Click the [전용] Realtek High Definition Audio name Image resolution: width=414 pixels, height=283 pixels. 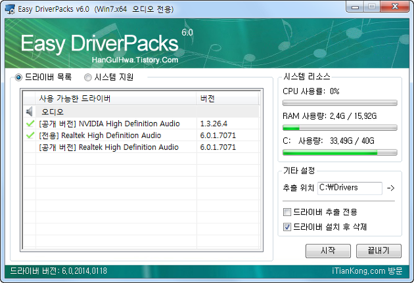100,135
